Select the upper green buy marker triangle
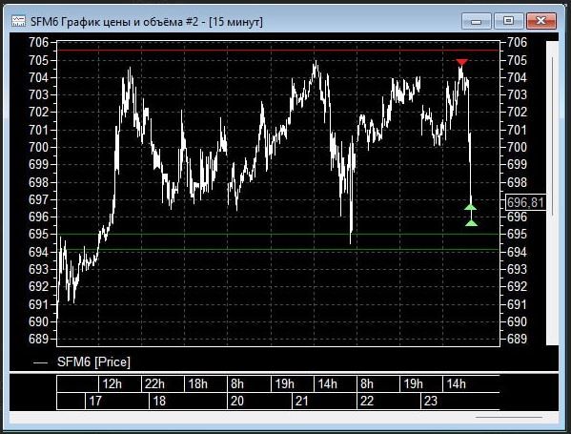Viewport: 571px width, 434px height. 471,207
